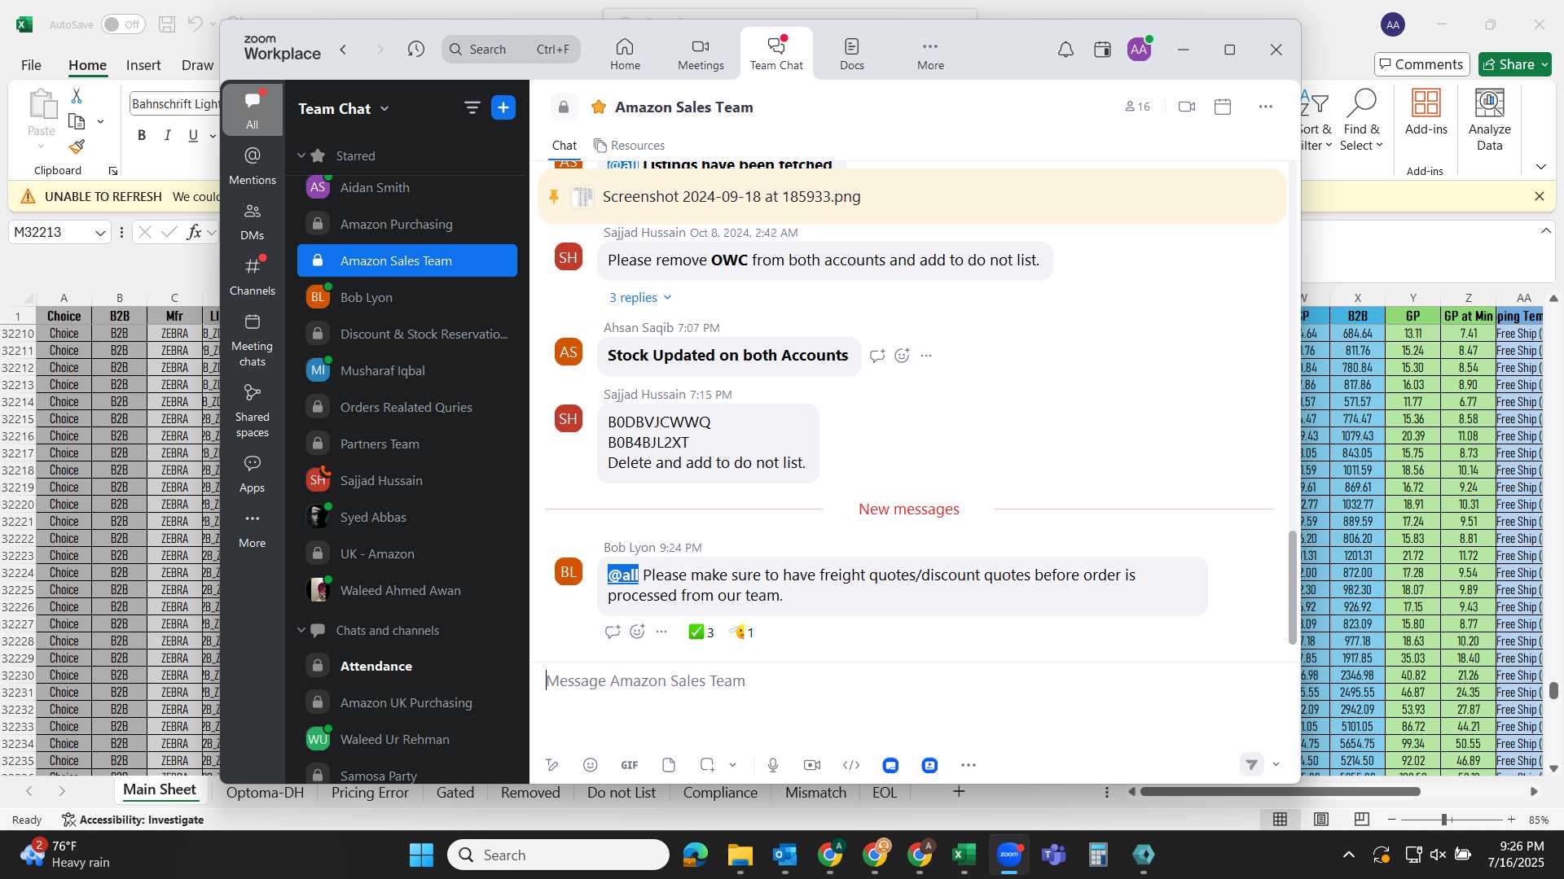Open Bob Lyon chat in sidebar
This screenshot has height=879, width=1564.
406,297
